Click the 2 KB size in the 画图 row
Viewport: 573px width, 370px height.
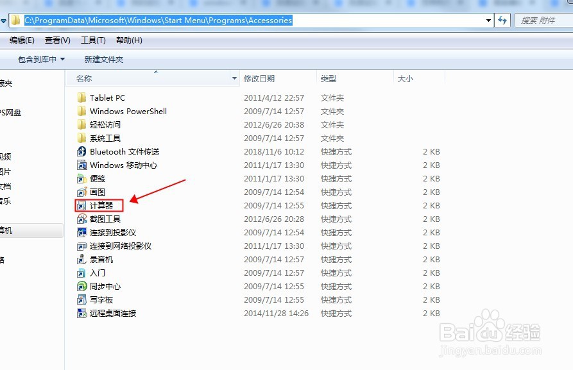431,192
